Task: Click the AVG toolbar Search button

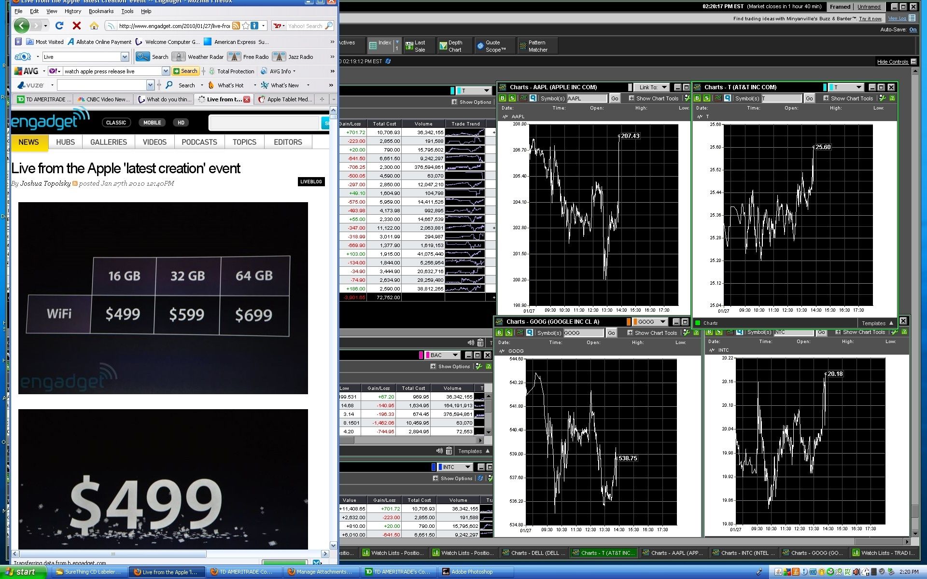Action: 185,71
